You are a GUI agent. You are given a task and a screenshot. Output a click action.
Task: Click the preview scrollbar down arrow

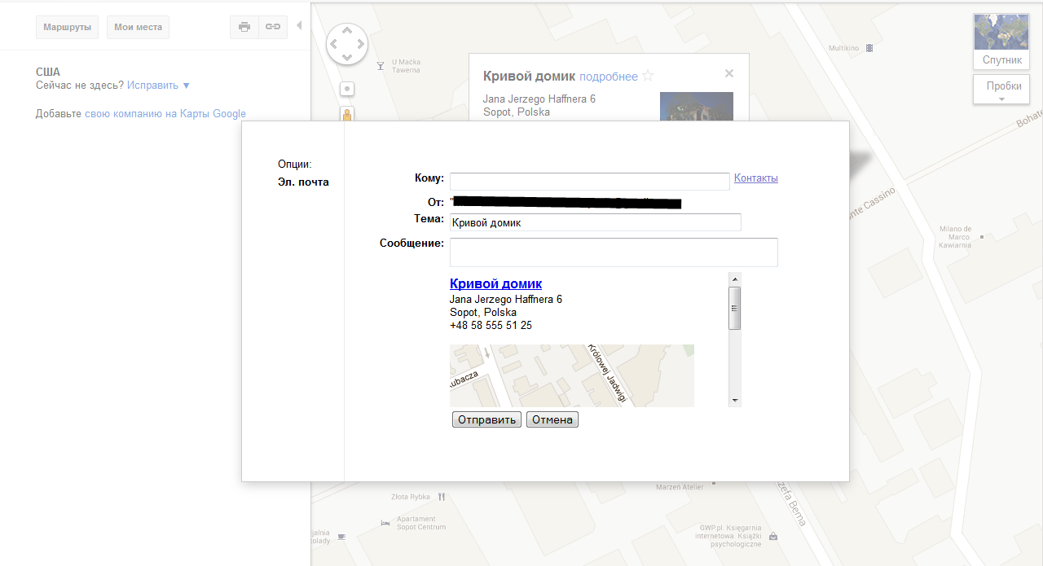pyautogui.click(x=735, y=401)
